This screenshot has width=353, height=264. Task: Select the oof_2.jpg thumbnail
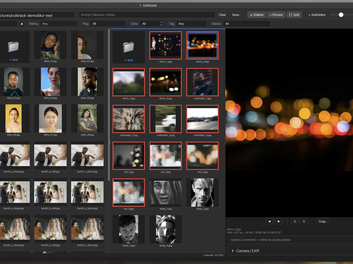(x=166, y=156)
